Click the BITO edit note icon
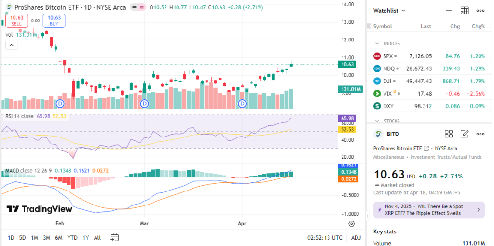The height and width of the screenshot is (246, 494). click(x=465, y=134)
